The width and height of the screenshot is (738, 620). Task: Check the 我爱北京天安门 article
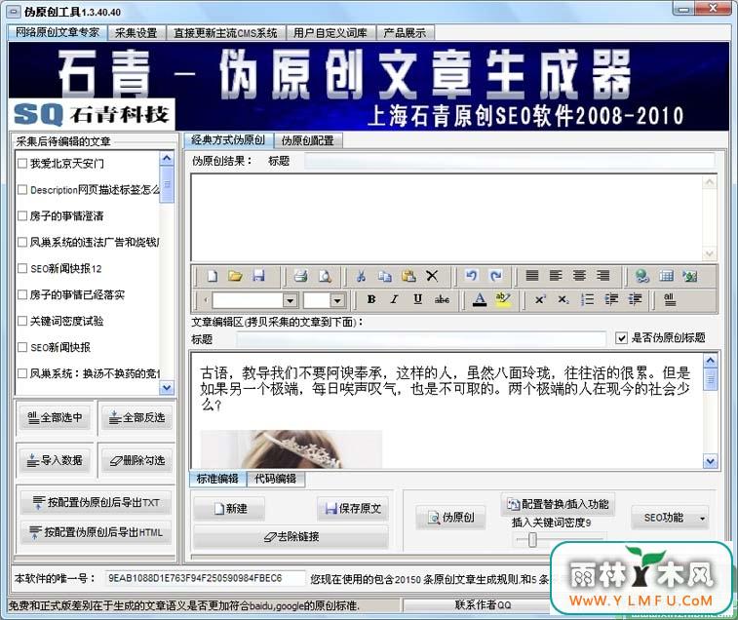pos(22,164)
